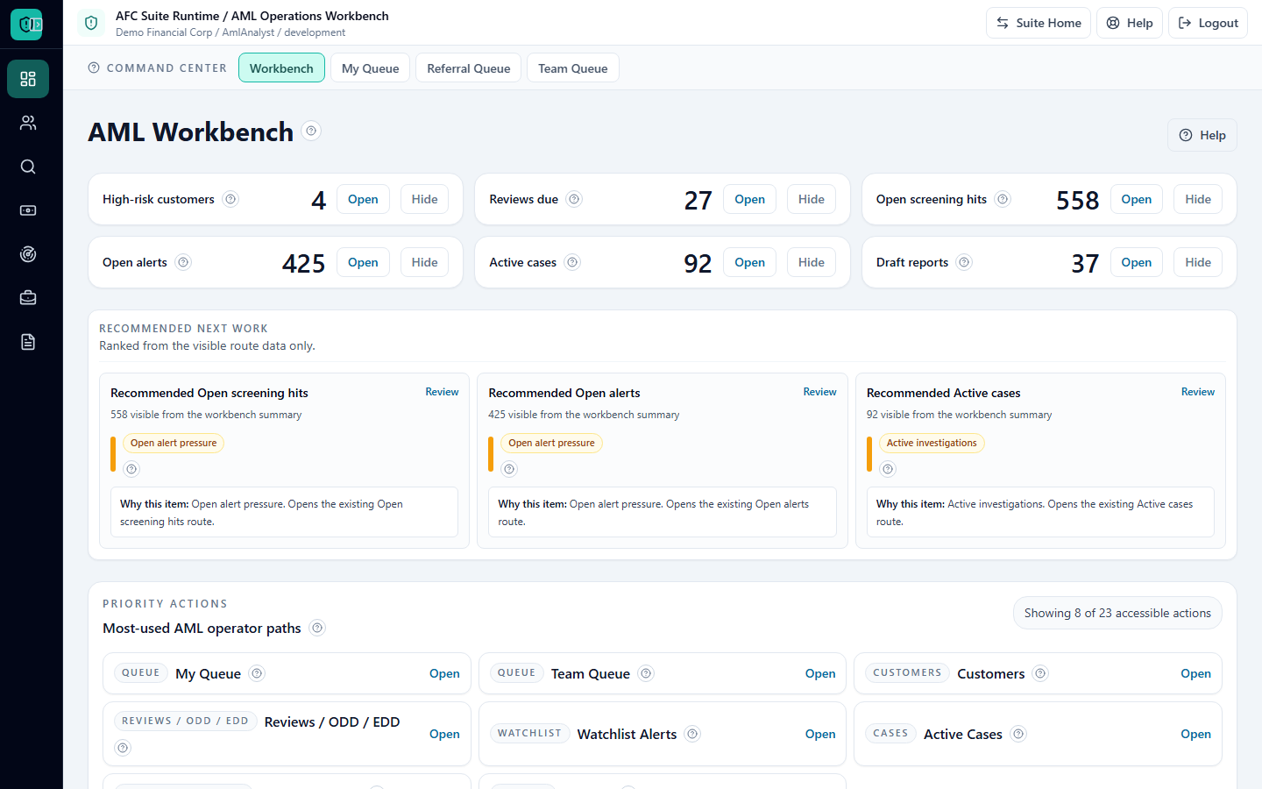Image resolution: width=1262 pixels, height=789 pixels.
Task: Hide the Draft reports tile
Action: (1198, 262)
